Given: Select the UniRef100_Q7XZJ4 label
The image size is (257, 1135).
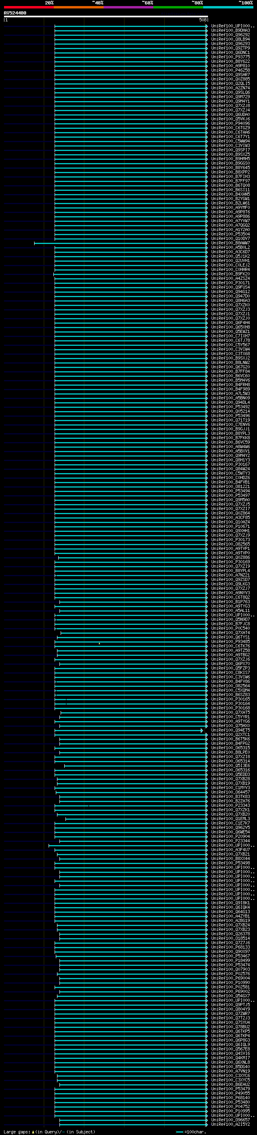Looking at the screenshot, I should [x=230, y=110].
